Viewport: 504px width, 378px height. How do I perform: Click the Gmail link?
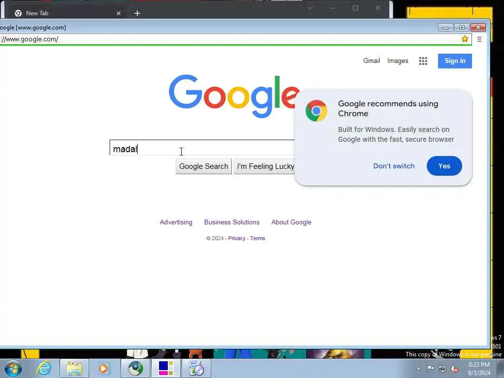372,61
